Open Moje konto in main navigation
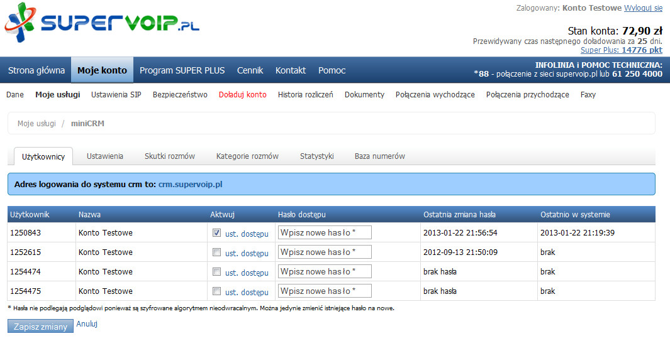Image resolution: width=670 pixels, height=341 pixels. pyautogui.click(x=102, y=70)
